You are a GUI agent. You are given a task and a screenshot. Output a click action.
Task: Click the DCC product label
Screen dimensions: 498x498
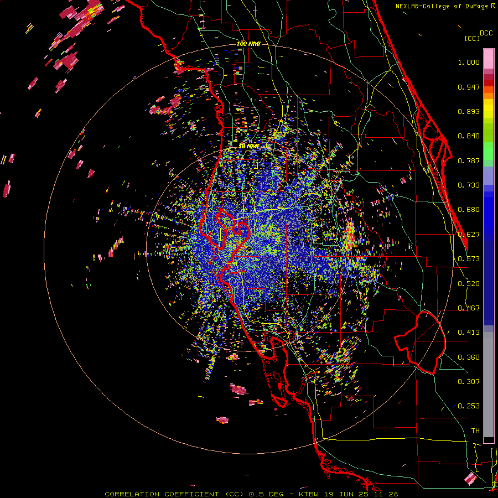click(x=486, y=33)
